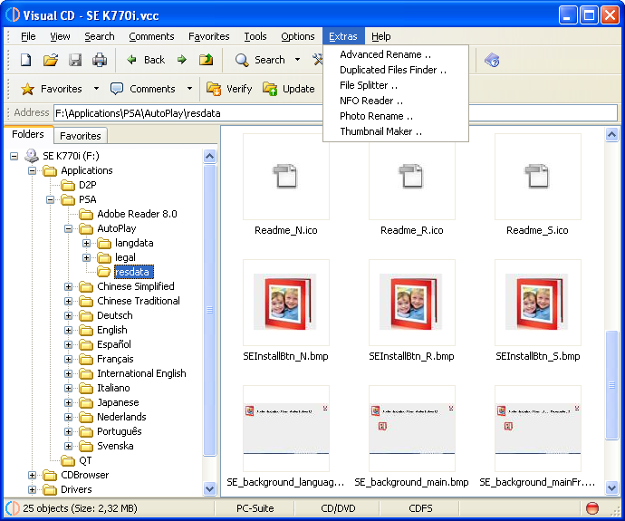Collapse the AutoPlay folder node

coord(69,229)
